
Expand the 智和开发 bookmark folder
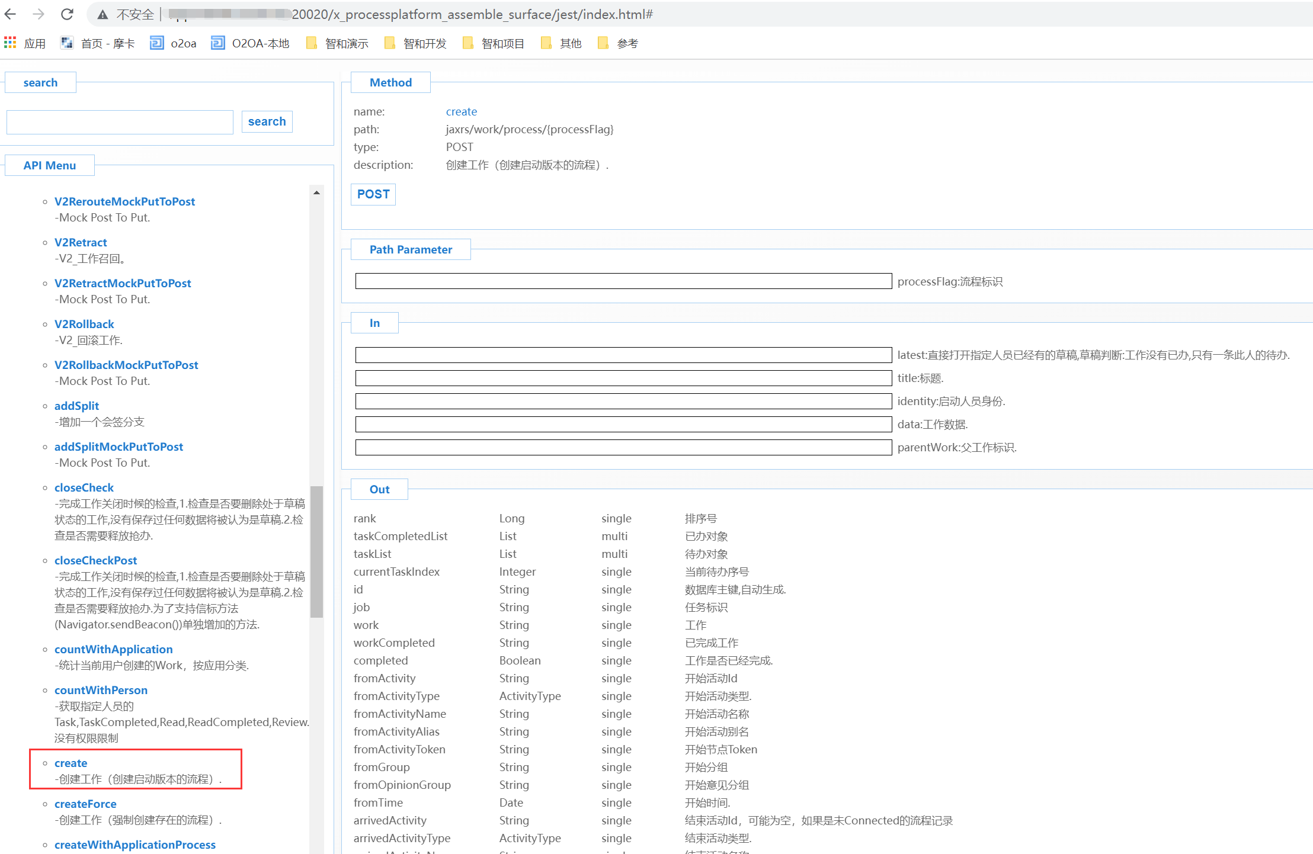coord(415,43)
